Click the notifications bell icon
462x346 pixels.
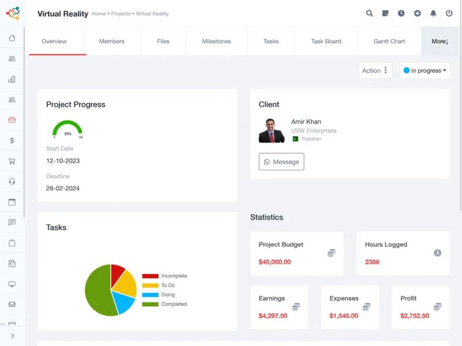coord(433,13)
